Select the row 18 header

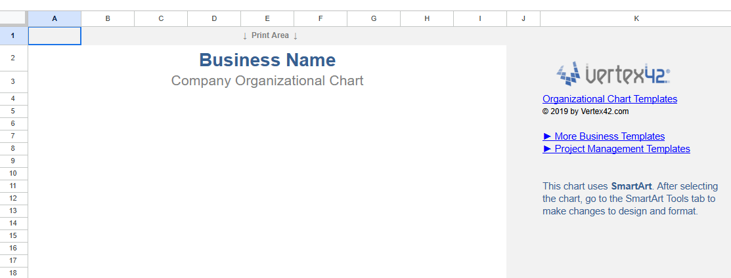point(14,273)
